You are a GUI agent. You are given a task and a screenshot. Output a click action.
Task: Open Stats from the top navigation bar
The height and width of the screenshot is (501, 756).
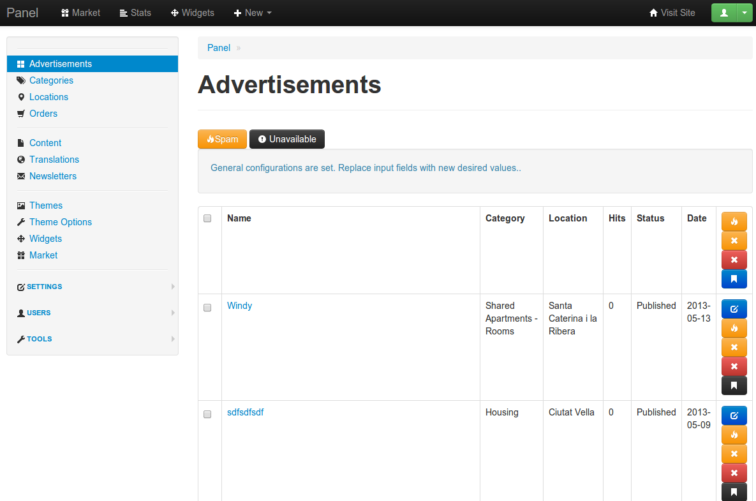pyautogui.click(x=135, y=13)
